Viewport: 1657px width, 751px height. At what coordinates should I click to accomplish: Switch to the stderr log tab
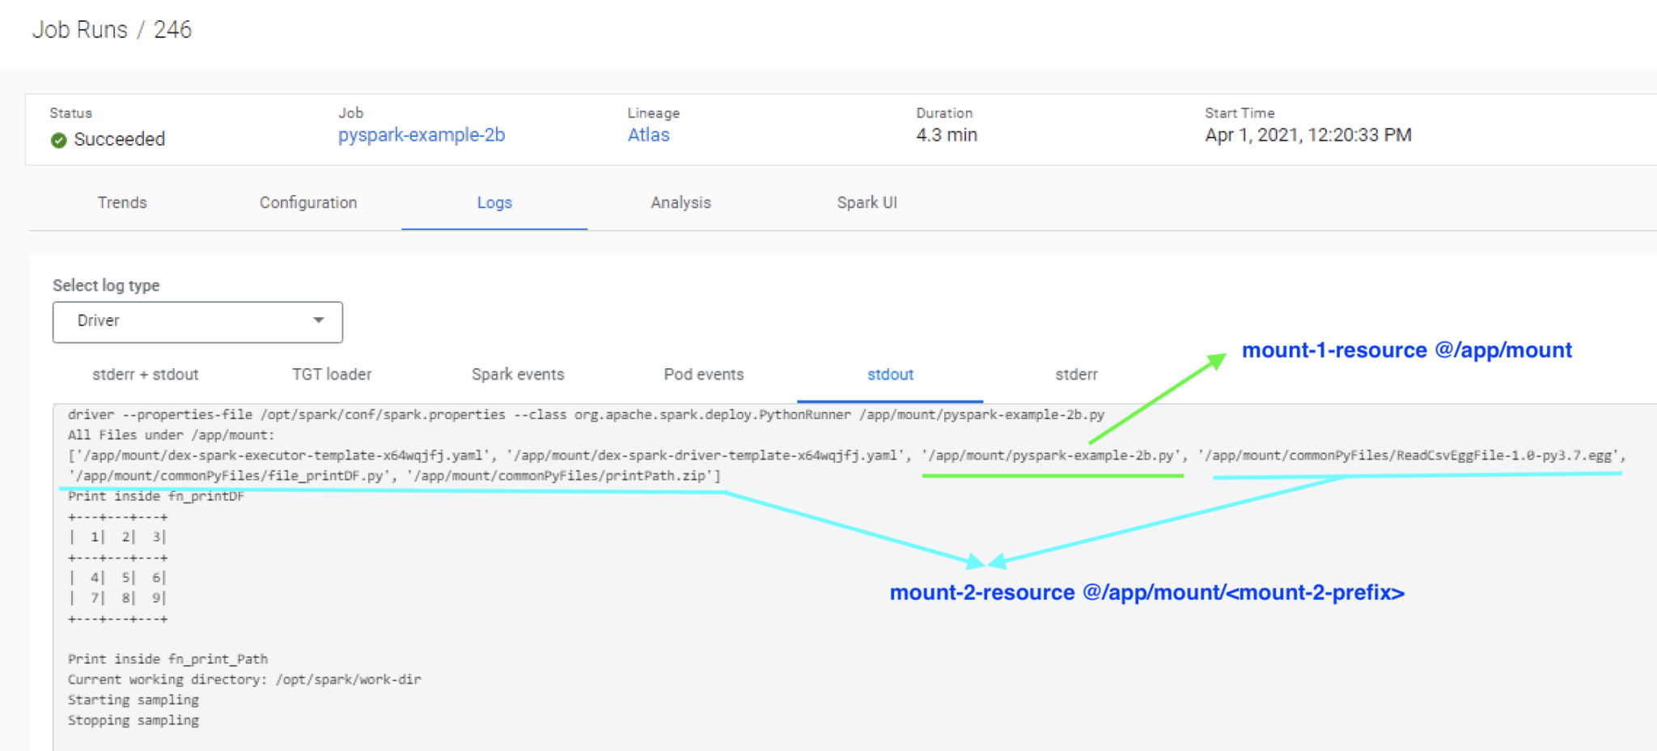tap(1076, 375)
